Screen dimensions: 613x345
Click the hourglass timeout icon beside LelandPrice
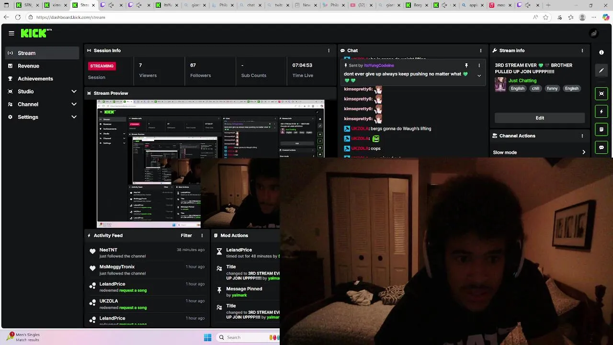(x=219, y=251)
